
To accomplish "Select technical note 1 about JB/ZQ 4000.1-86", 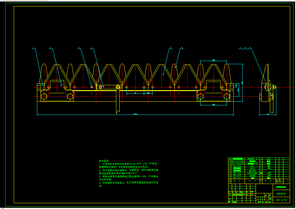I will pos(128,165).
